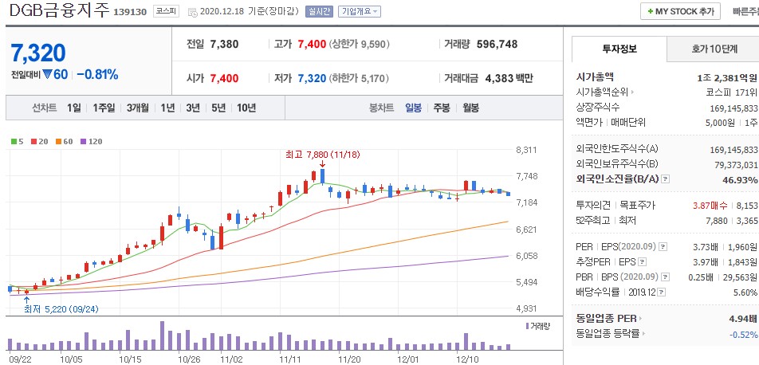This screenshot has height=365, width=759.
Task: Click the 투자의견 label
Action: 593,206
